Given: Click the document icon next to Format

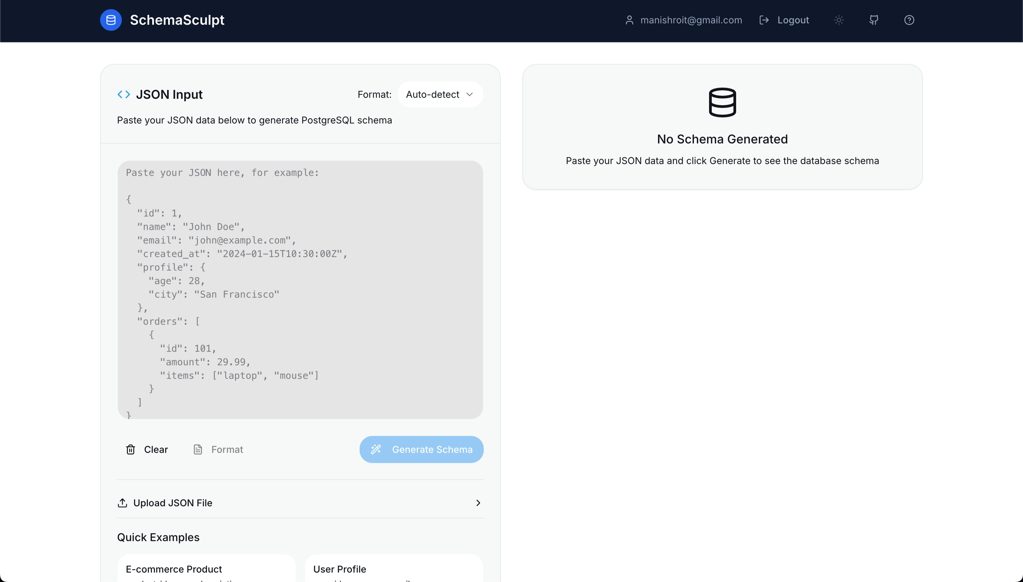Looking at the screenshot, I should point(198,449).
